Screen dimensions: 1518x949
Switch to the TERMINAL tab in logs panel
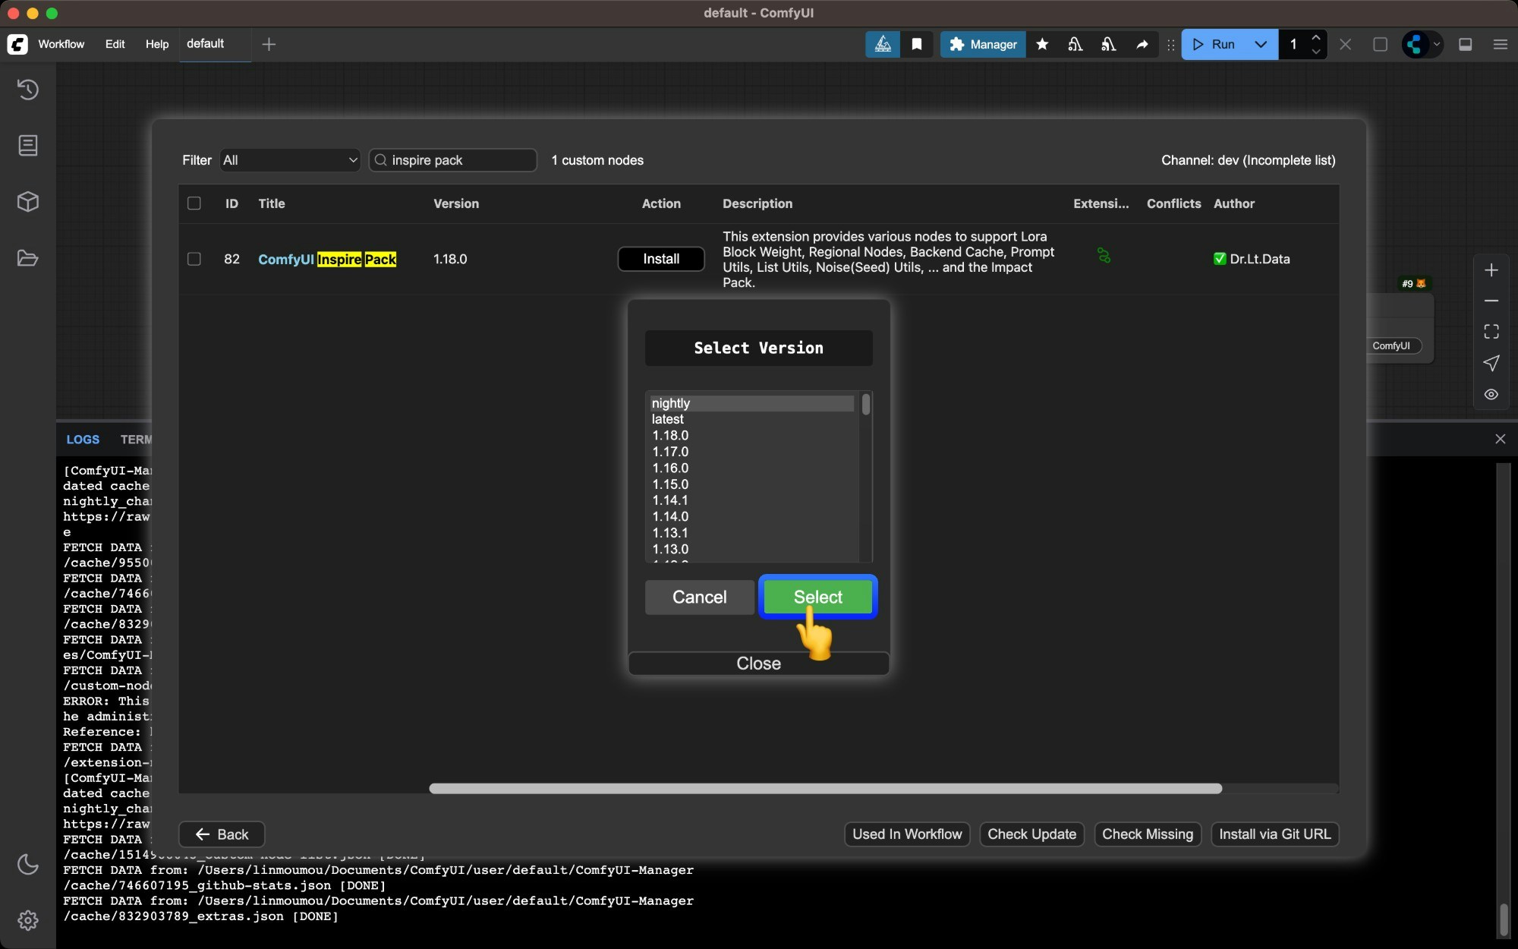pyautogui.click(x=138, y=439)
